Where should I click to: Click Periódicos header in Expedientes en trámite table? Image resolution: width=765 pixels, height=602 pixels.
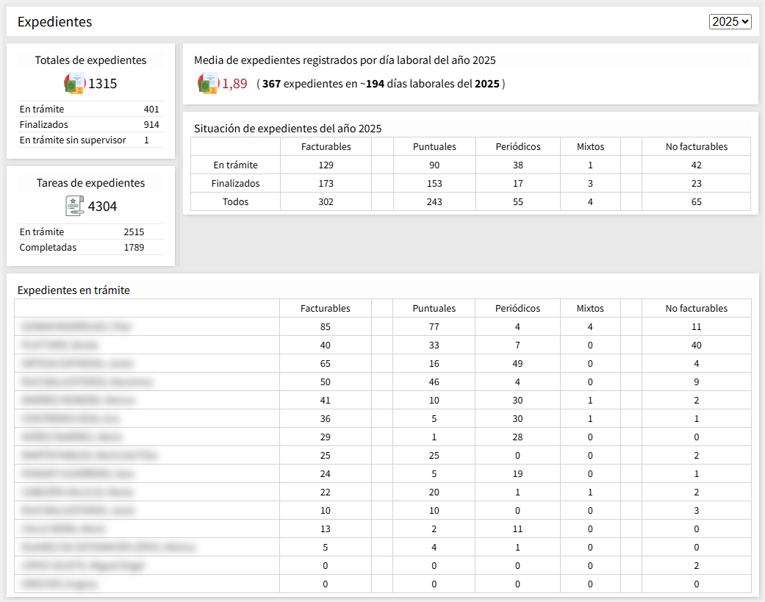pos(517,308)
